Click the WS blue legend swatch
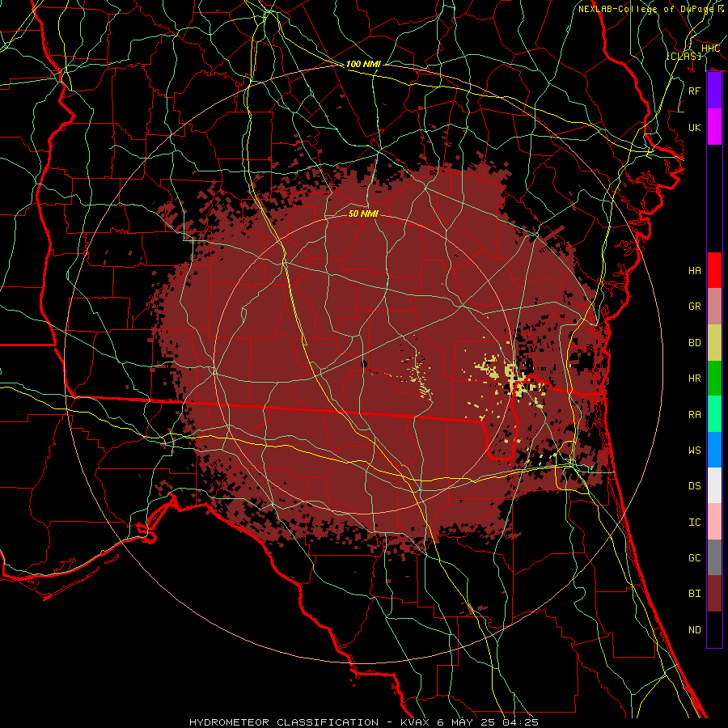Image resolution: width=728 pixels, height=728 pixels. (714, 450)
